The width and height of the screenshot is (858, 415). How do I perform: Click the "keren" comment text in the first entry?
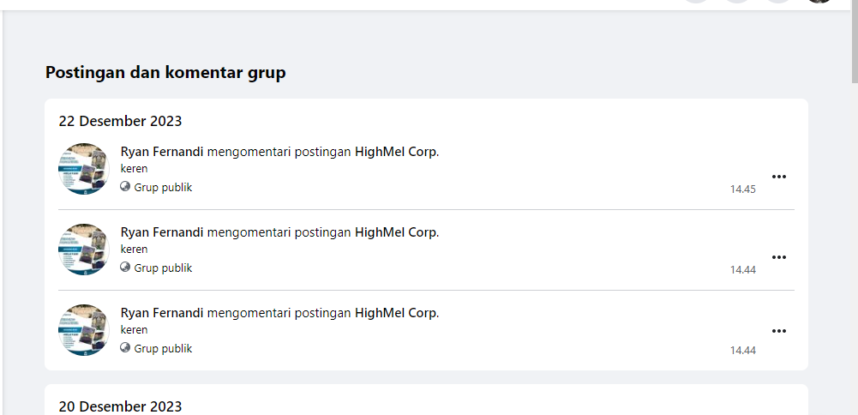(135, 169)
